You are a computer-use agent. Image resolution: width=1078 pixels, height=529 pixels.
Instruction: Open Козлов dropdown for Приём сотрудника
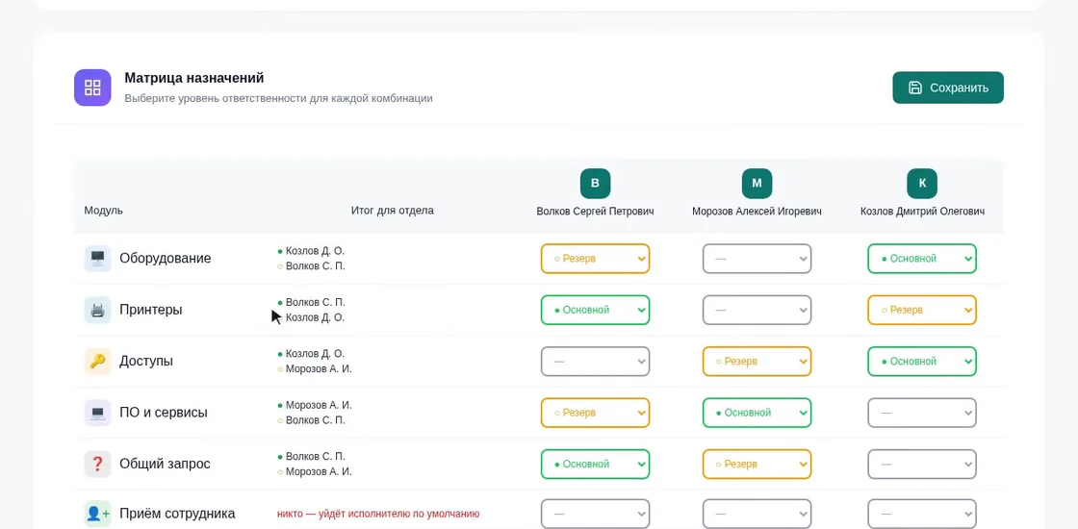(x=922, y=514)
